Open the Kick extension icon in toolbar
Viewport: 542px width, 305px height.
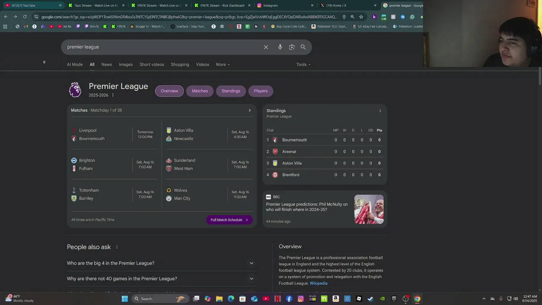tap(374, 17)
